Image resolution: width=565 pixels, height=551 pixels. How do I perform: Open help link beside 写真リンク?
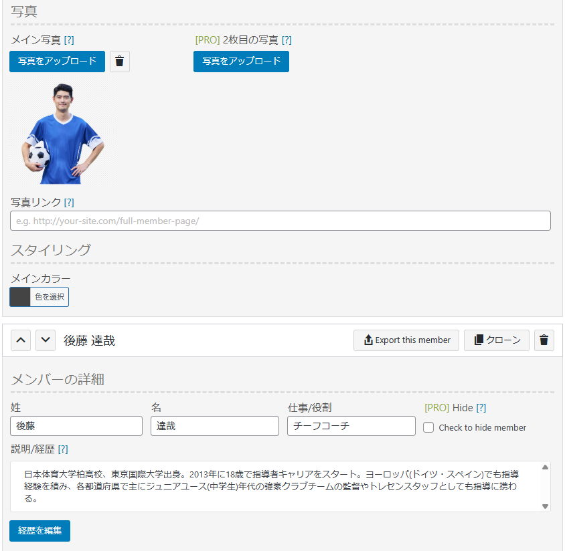pyautogui.click(x=69, y=202)
